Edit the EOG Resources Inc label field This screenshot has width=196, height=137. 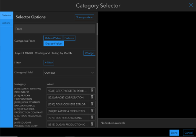click(x=68, y=117)
